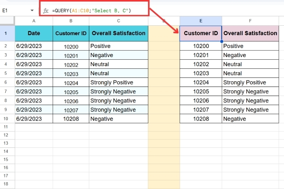Click cell 10205 in column B
The height and width of the screenshot is (189, 284).
click(x=71, y=91)
